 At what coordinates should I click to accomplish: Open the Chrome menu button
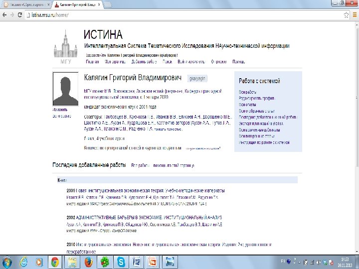pyautogui.click(x=355, y=15)
